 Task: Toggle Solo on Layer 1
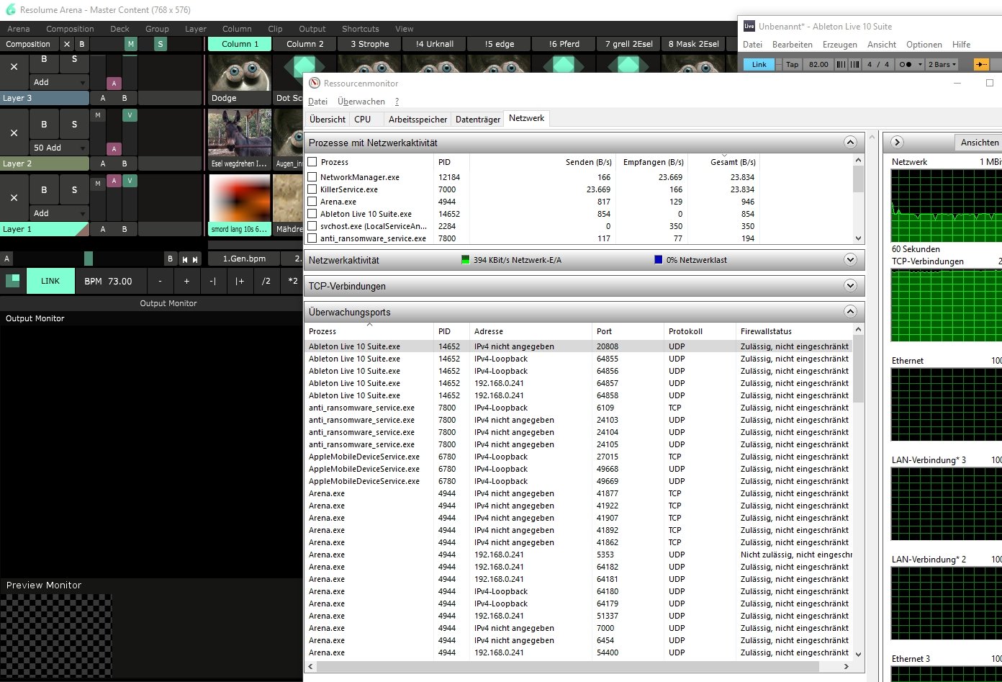click(74, 190)
